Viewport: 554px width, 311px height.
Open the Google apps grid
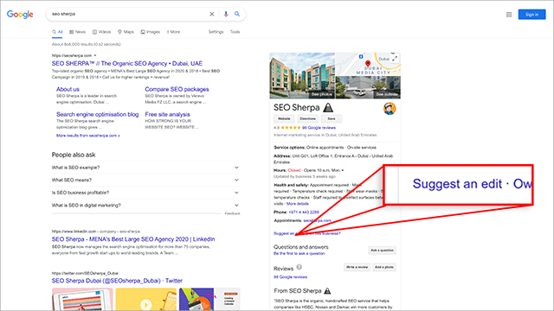pyautogui.click(x=509, y=15)
